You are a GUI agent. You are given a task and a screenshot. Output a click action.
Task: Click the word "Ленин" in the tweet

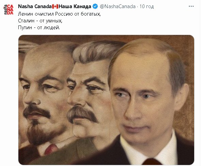point(26,14)
